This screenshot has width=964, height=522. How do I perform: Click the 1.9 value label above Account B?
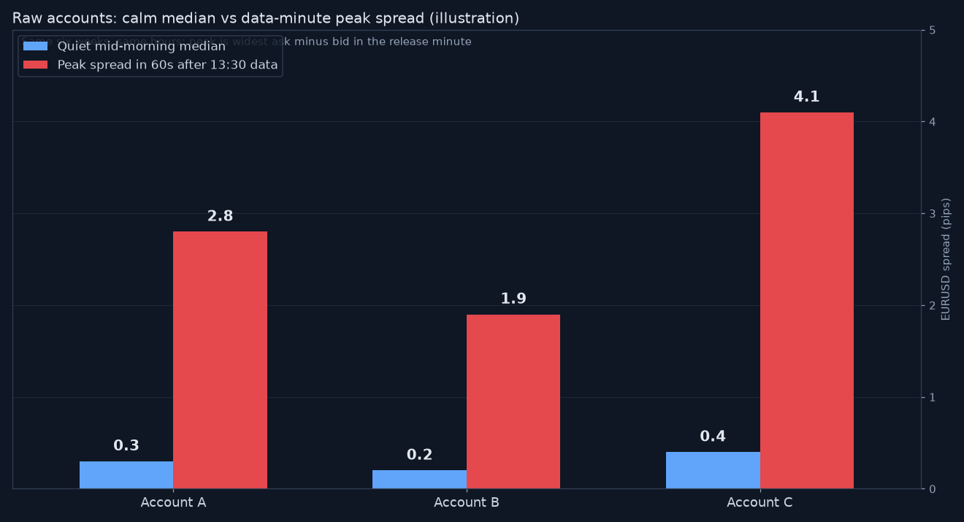tap(513, 299)
